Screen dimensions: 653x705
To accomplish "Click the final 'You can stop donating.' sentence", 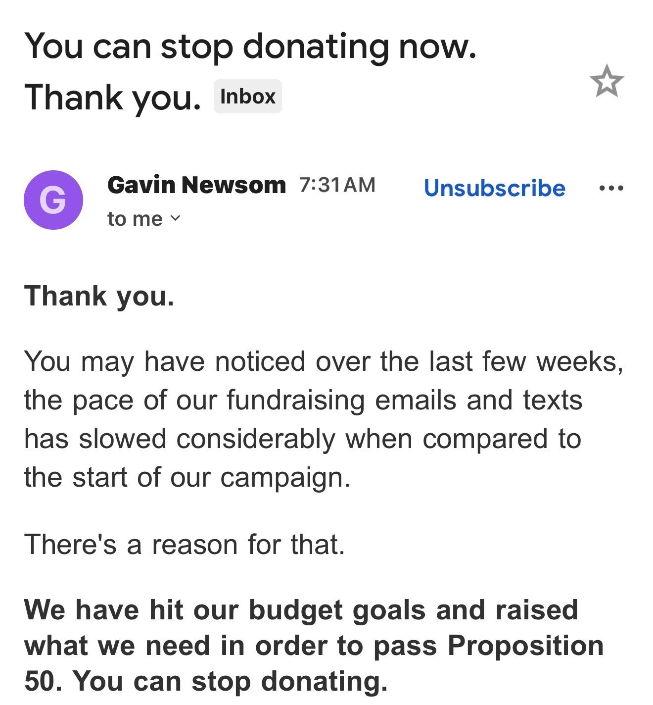I will click(x=231, y=681).
